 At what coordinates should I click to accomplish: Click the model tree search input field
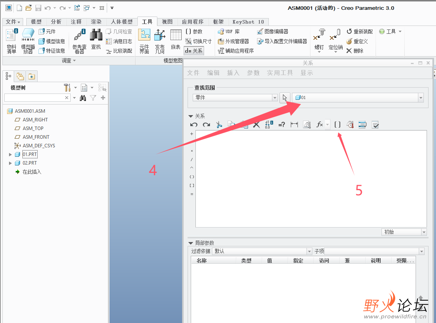(34, 98)
